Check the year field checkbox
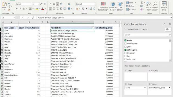173x97 pixels. (x=125, y=47)
